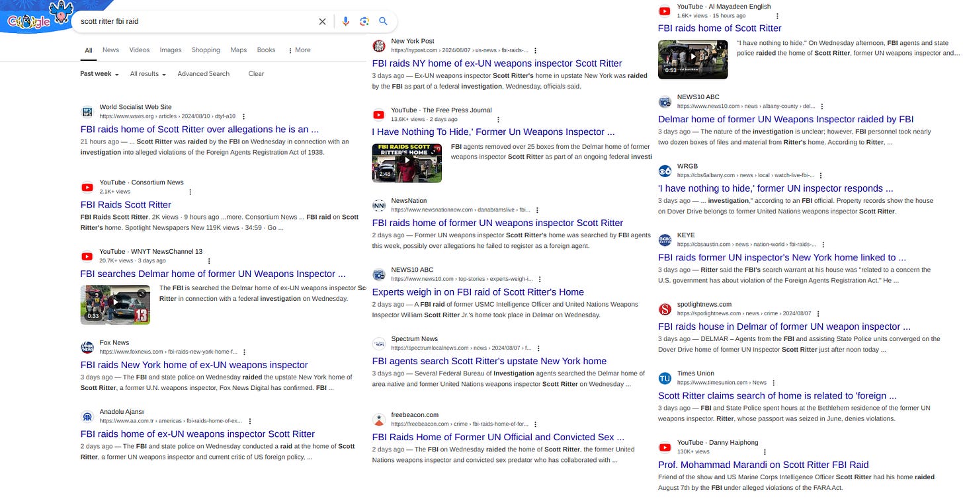Click the World Socialist Web Site favicon
Screen dimensions: 963x503
pyautogui.click(x=87, y=112)
